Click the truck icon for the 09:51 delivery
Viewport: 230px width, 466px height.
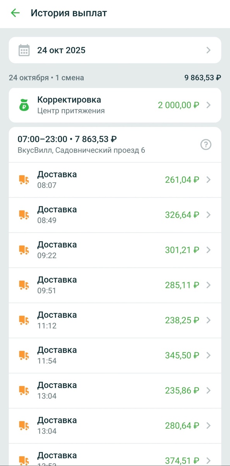tap(23, 285)
